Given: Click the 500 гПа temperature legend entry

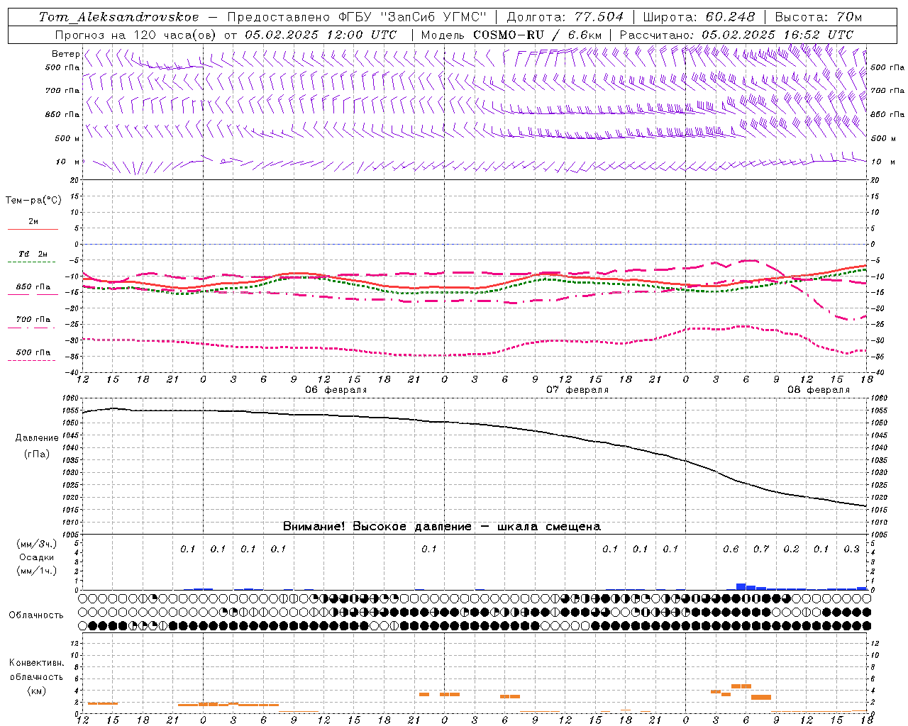Looking at the screenshot, I should [33, 352].
